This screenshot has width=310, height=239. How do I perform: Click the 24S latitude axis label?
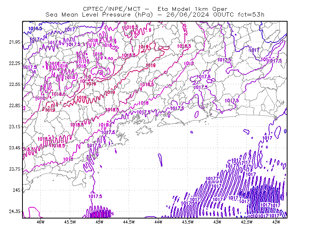point(17,190)
